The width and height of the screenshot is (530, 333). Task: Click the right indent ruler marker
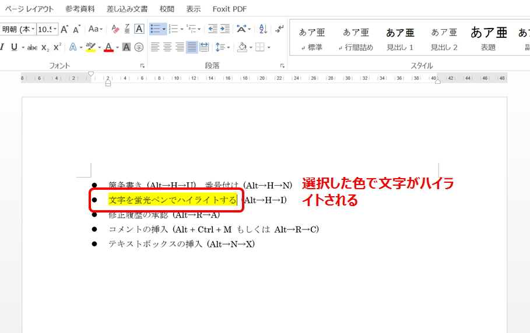pyautogui.click(x=438, y=82)
